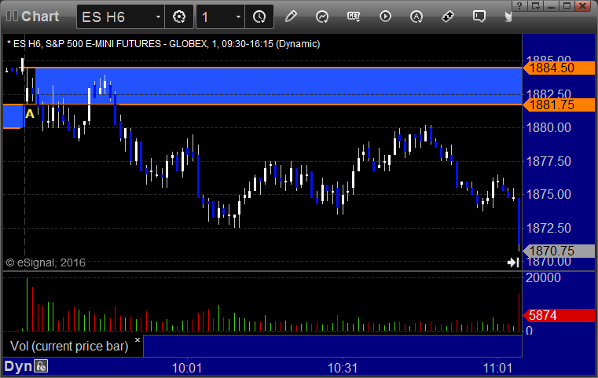598x378 pixels.
Task: Select the pencil drawing tool
Action: [291, 17]
